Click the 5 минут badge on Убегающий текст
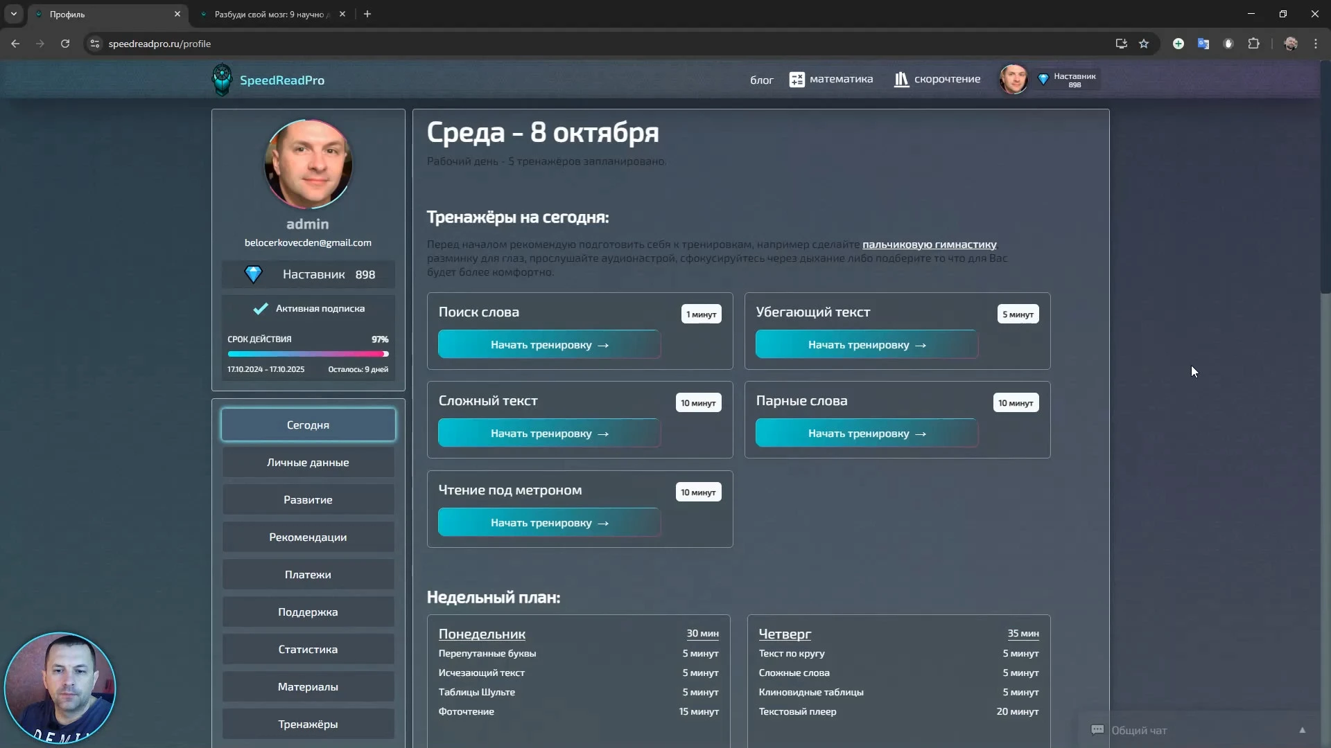This screenshot has width=1331, height=748. tap(1018, 314)
